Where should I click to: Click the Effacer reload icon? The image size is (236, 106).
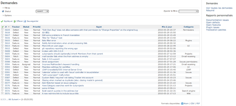point(15,21)
